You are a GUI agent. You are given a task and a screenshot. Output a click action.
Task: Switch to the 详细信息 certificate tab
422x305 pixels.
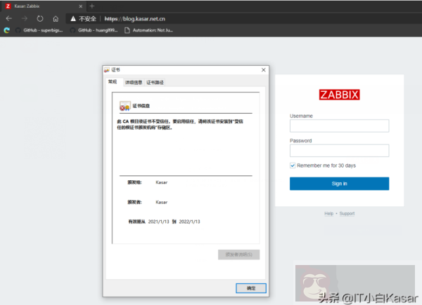tap(134, 82)
